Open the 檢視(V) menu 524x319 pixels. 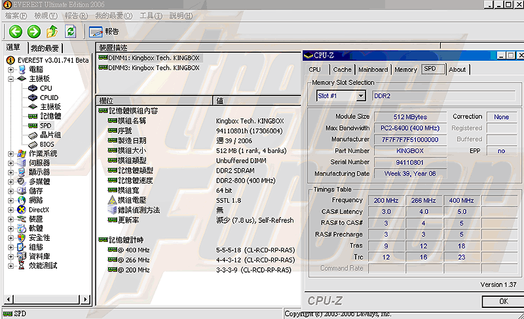[46, 16]
